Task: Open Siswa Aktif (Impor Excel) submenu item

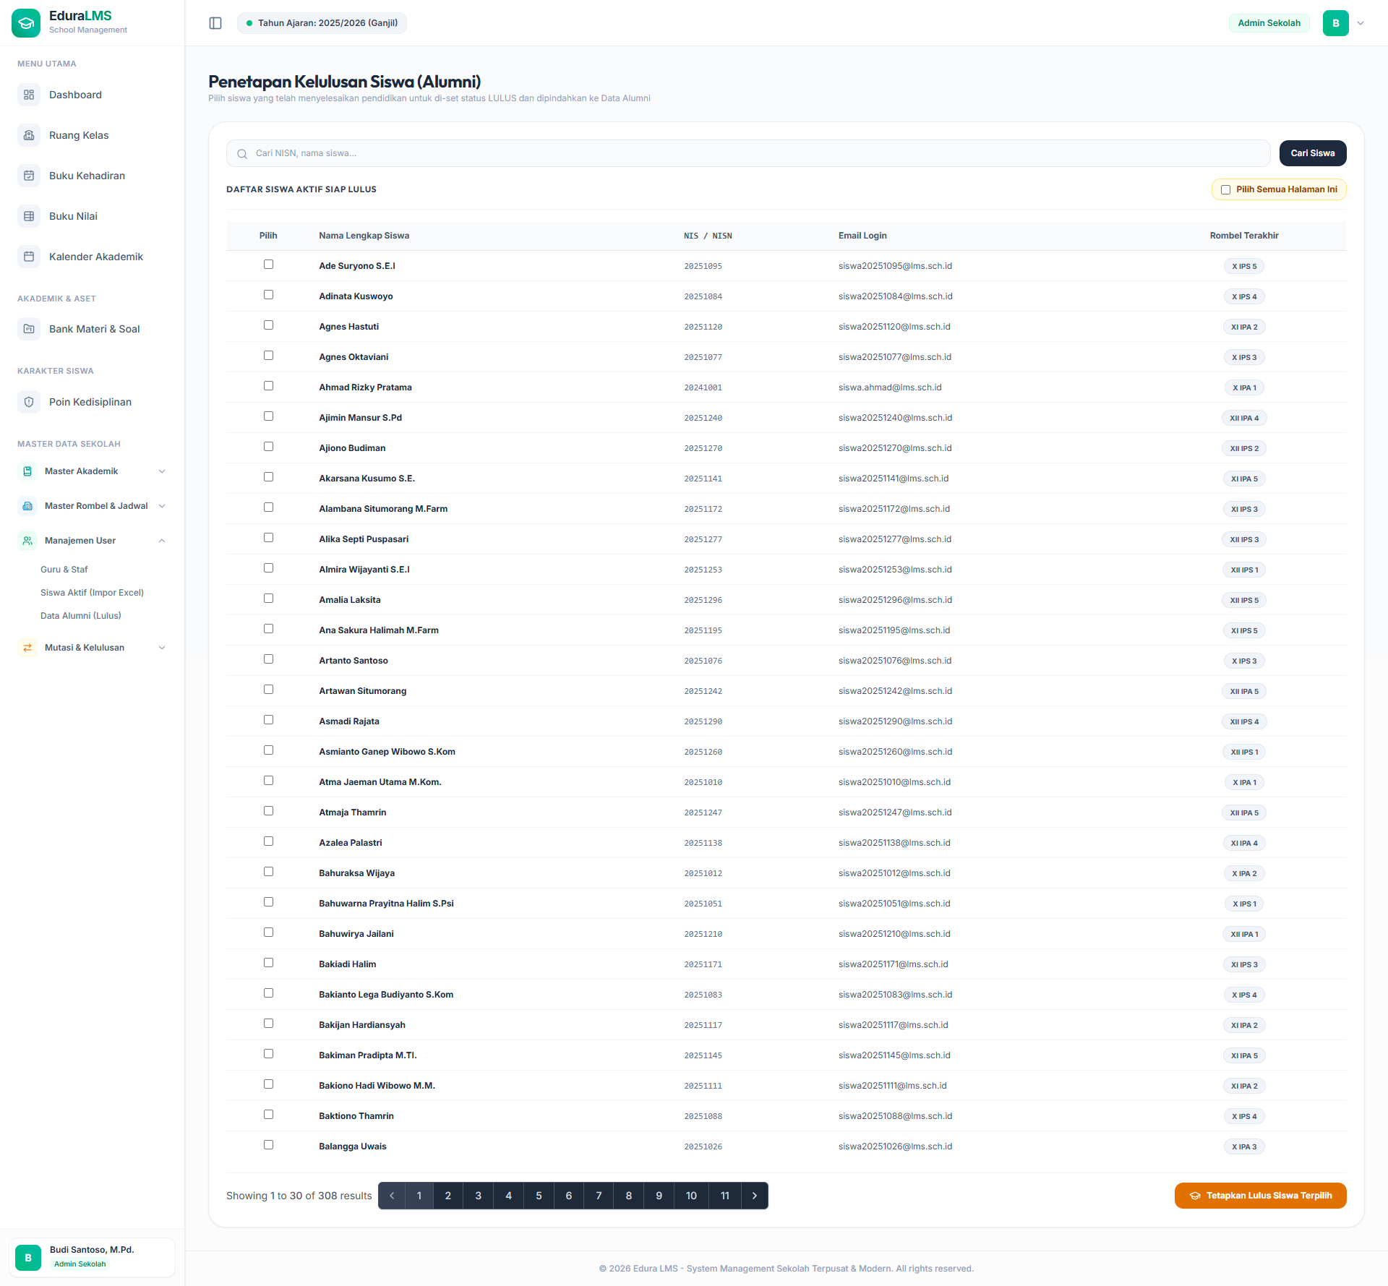Action: tap(93, 593)
